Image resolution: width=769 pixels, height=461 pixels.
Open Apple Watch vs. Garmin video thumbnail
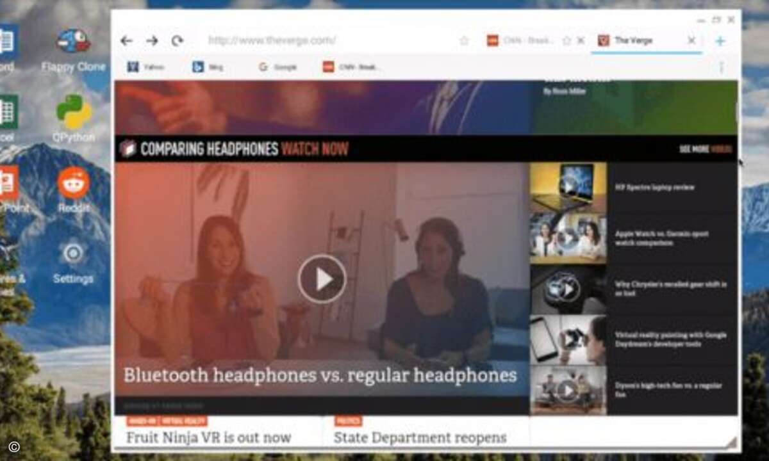tap(568, 238)
